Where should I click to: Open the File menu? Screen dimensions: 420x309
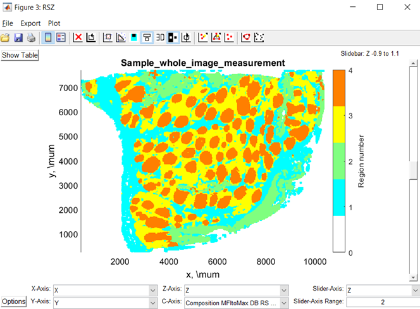[x=8, y=23]
